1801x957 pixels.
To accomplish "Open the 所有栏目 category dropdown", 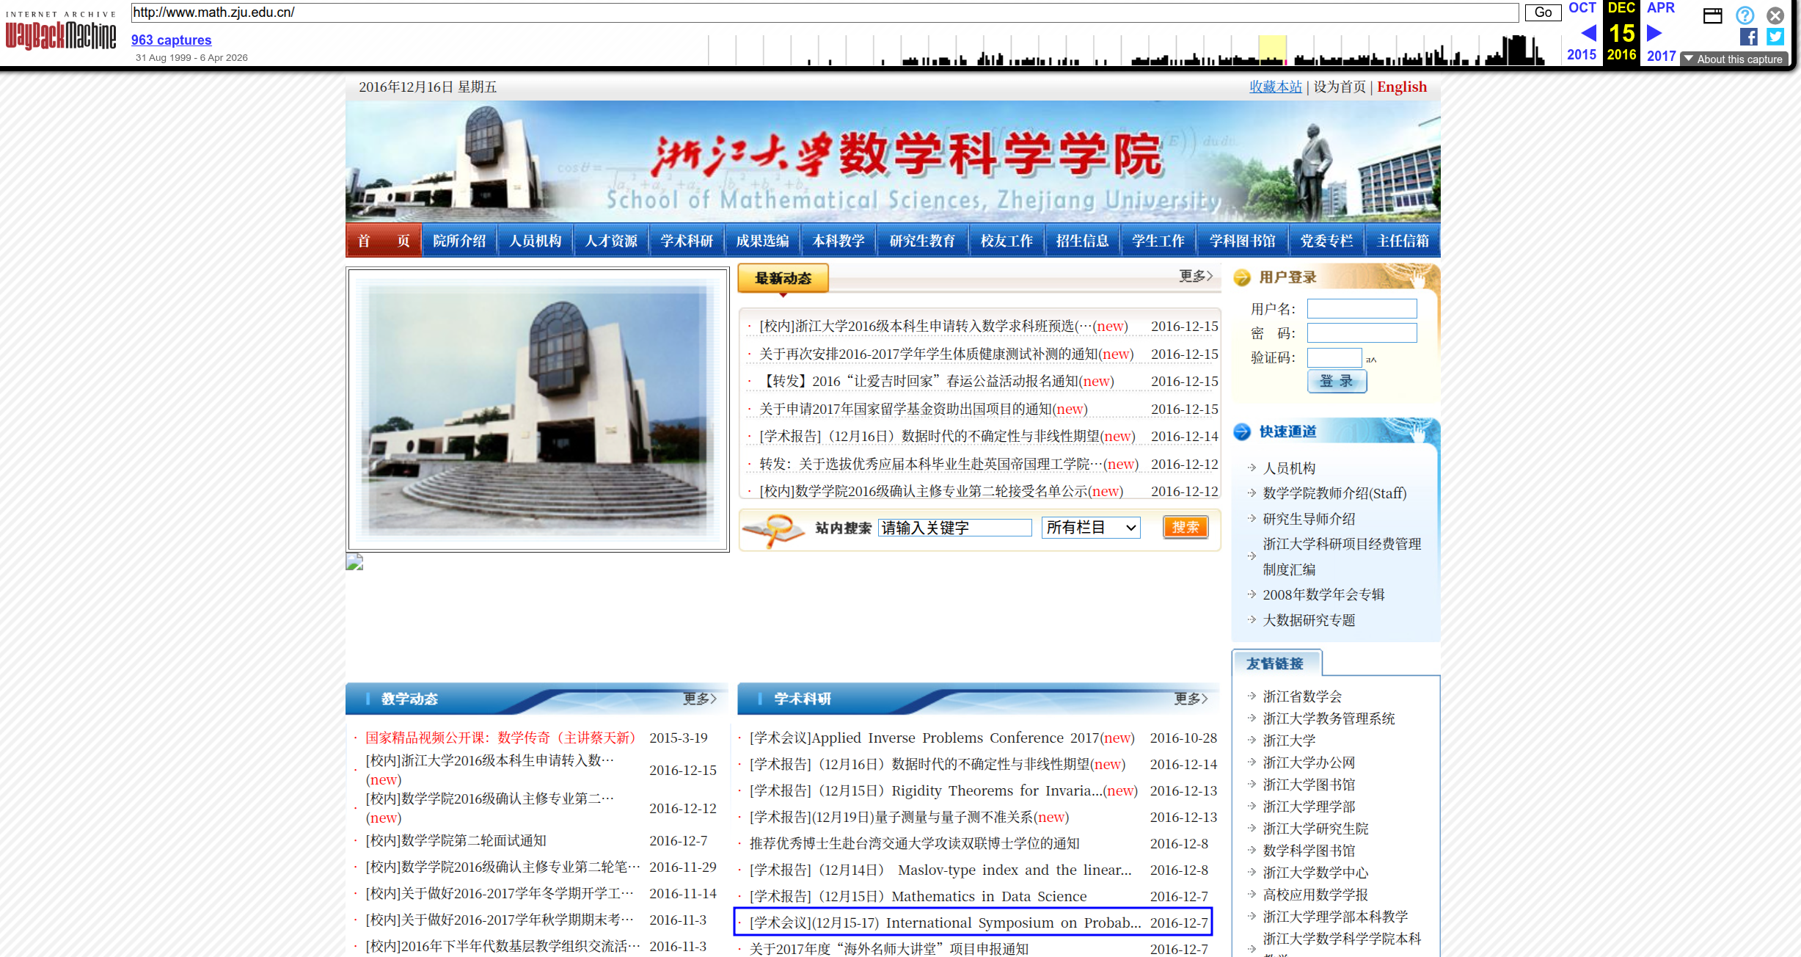I will 1091,528.
